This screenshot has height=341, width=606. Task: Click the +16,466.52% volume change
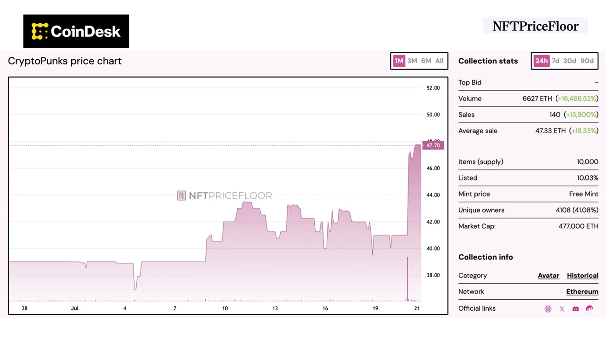coord(577,99)
